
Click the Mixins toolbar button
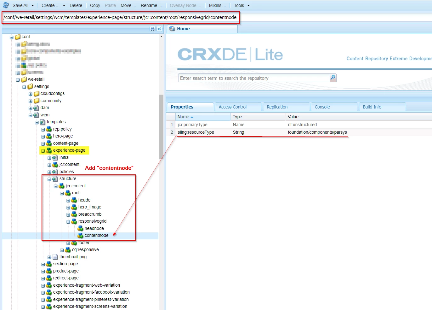217,5
